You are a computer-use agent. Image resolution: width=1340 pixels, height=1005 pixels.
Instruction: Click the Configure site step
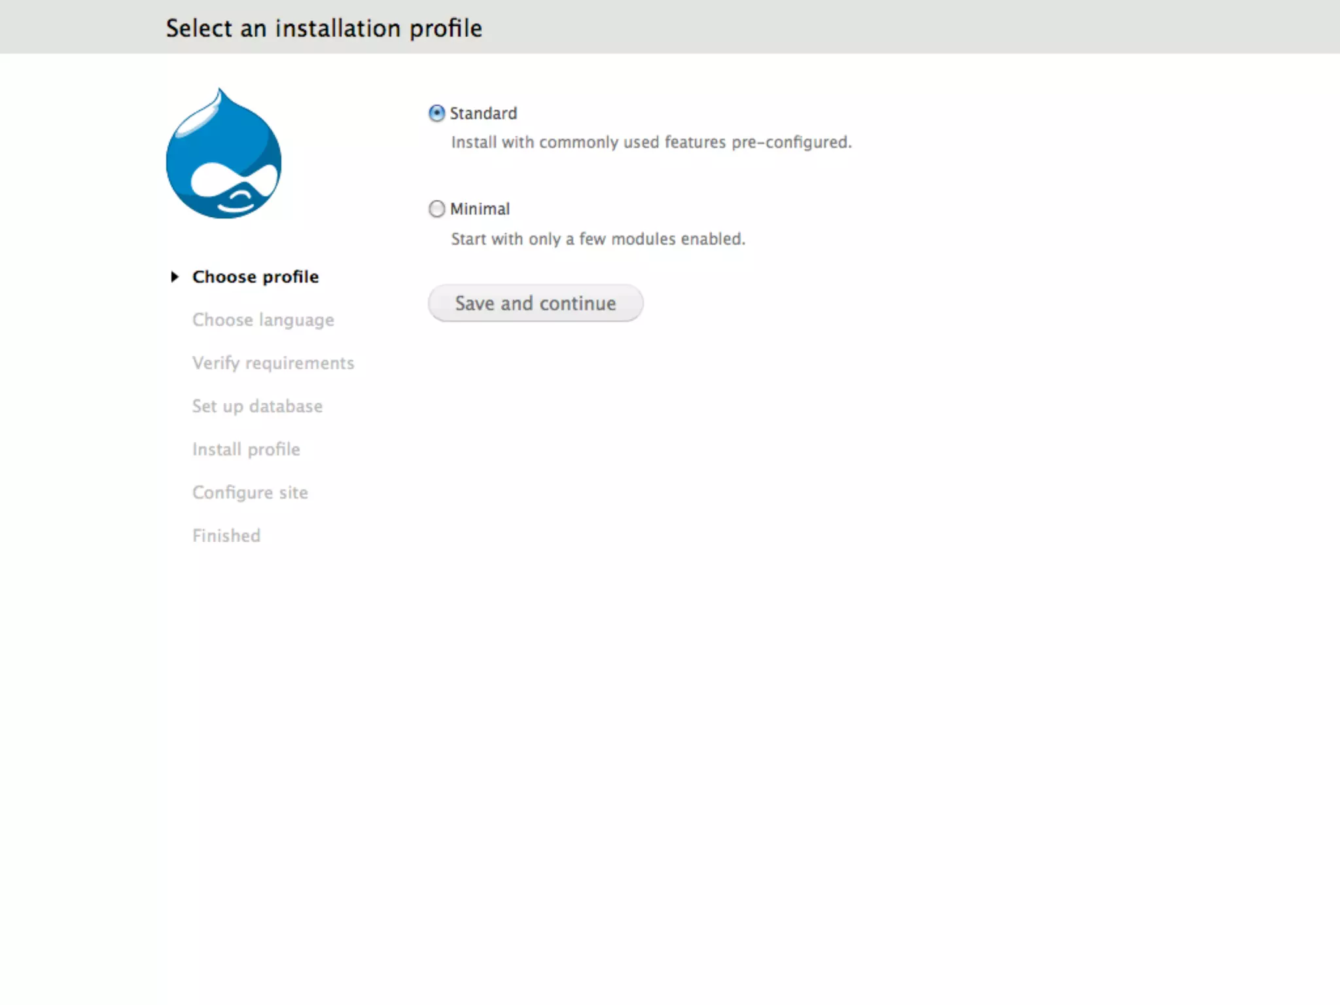[x=250, y=493]
